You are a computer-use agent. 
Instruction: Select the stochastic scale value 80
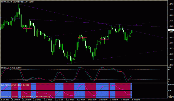coord(169,70)
